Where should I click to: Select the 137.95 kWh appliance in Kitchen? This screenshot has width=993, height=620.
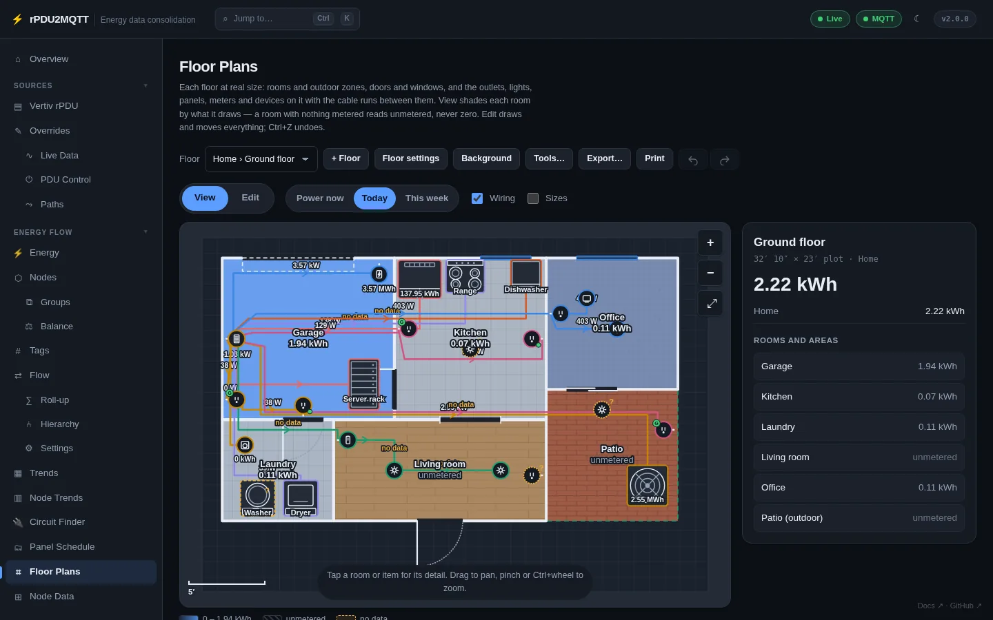click(419, 278)
